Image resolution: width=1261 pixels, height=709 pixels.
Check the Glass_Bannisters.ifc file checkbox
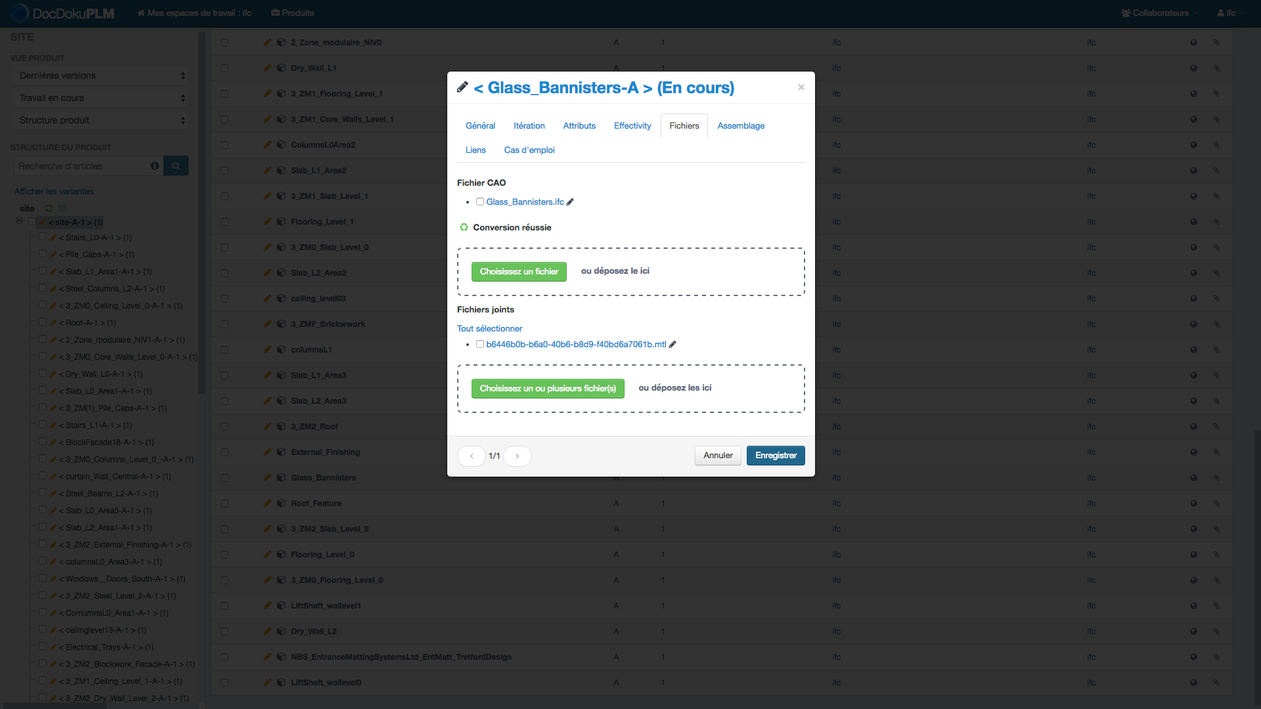(x=480, y=202)
